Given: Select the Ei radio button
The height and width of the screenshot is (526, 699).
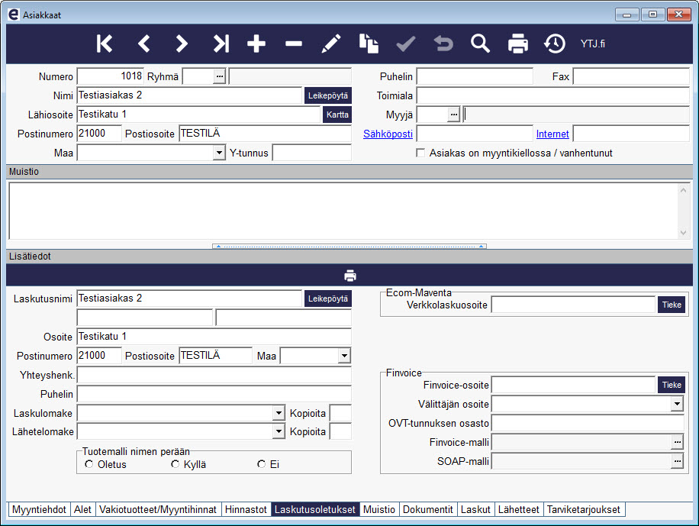Looking at the screenshot, I should pos(261,464).
